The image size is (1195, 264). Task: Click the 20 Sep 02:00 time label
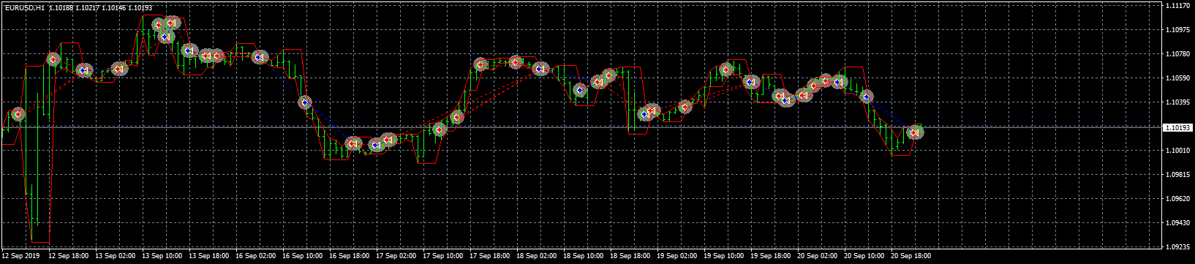(x=818, y=257)
